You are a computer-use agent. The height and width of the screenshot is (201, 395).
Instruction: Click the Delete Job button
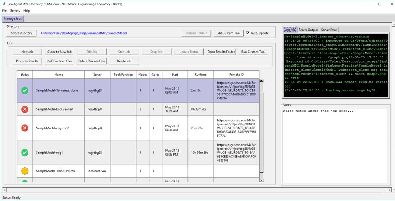pos(124,61)
